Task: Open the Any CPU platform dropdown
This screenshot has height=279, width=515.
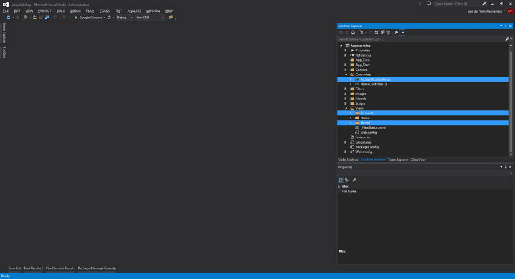Action: 149,18
